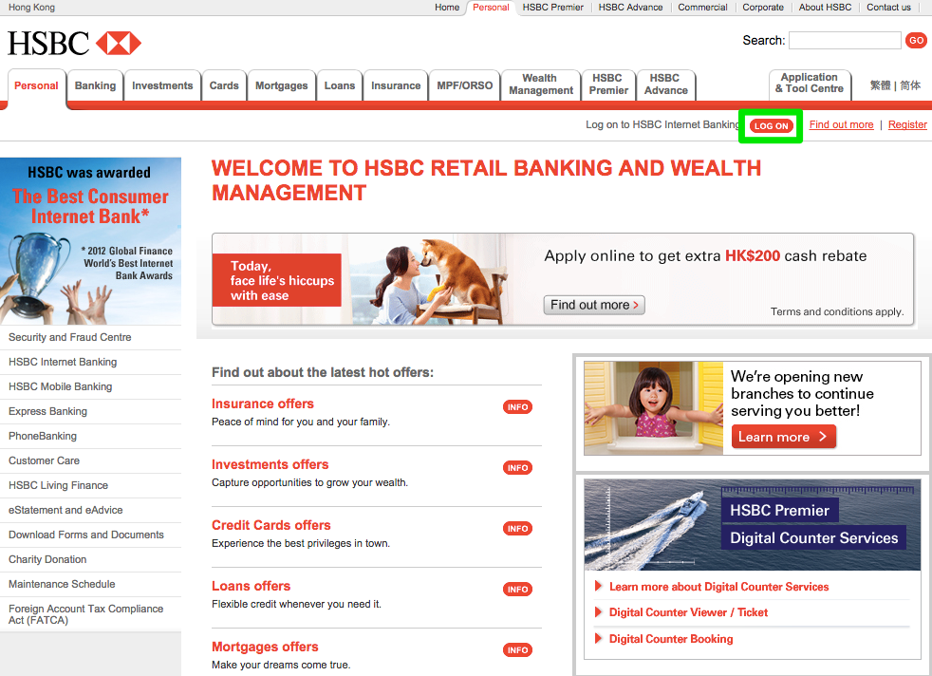The image size is (932, 676).
Task: Open About HSBC in top navigation
Action: [825, 8]
